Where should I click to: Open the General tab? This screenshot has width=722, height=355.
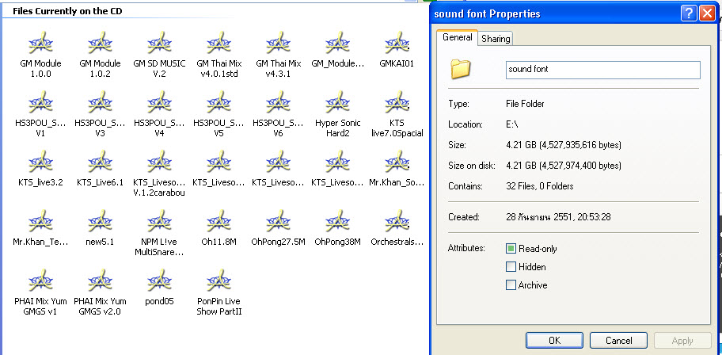coord(458,37)
